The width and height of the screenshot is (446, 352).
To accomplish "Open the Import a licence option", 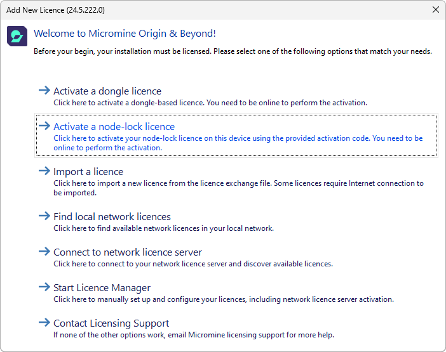I will pyautogui.click(x=88, y=172).
